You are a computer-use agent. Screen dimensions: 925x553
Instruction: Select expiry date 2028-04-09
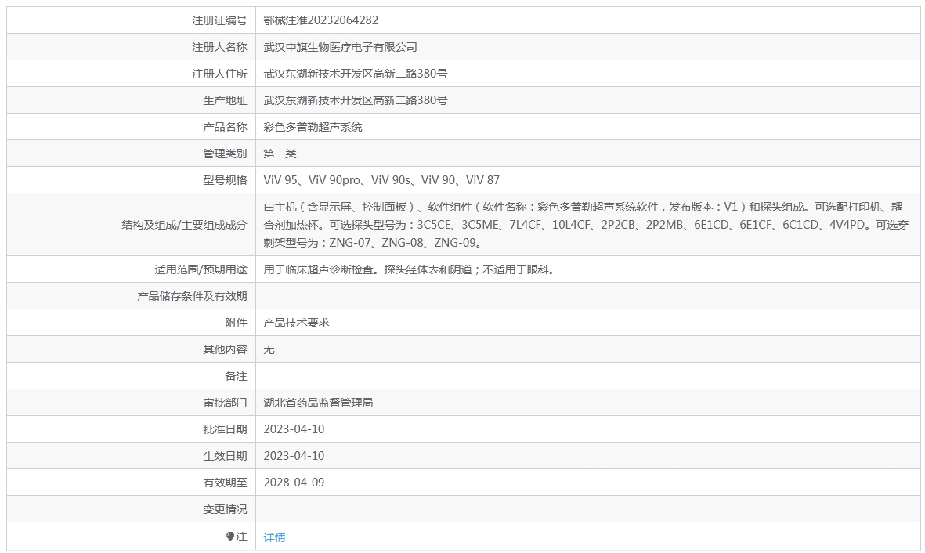click(x=294, y=483)
